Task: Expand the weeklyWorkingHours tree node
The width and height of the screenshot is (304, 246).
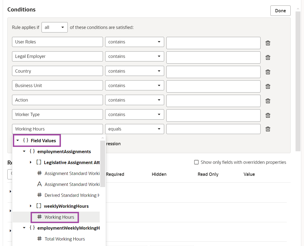Action: [x=31, y=206]
